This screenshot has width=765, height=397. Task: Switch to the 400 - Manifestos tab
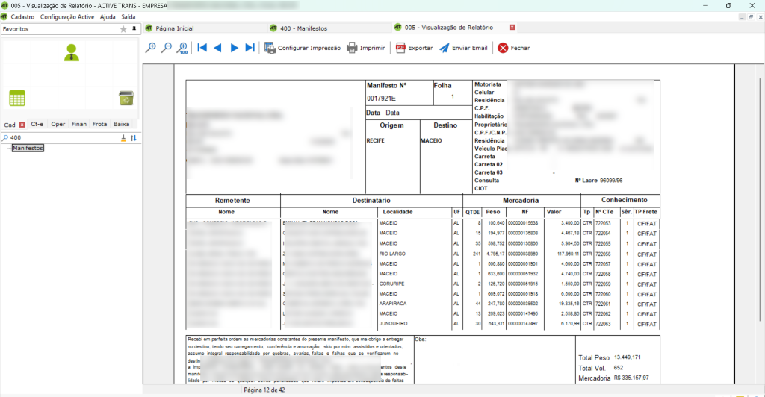click(x=303, y=28)
